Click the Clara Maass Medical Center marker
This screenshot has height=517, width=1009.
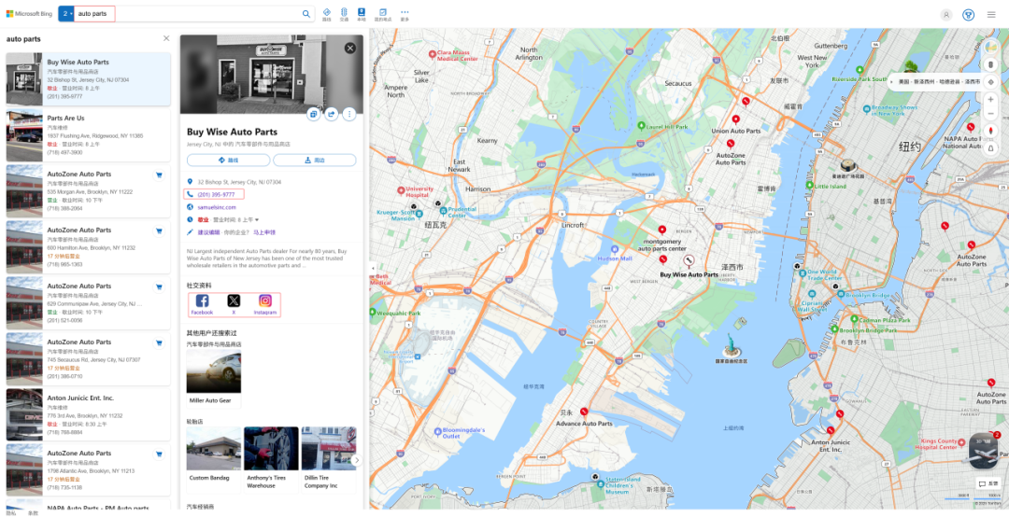(433, 54)
